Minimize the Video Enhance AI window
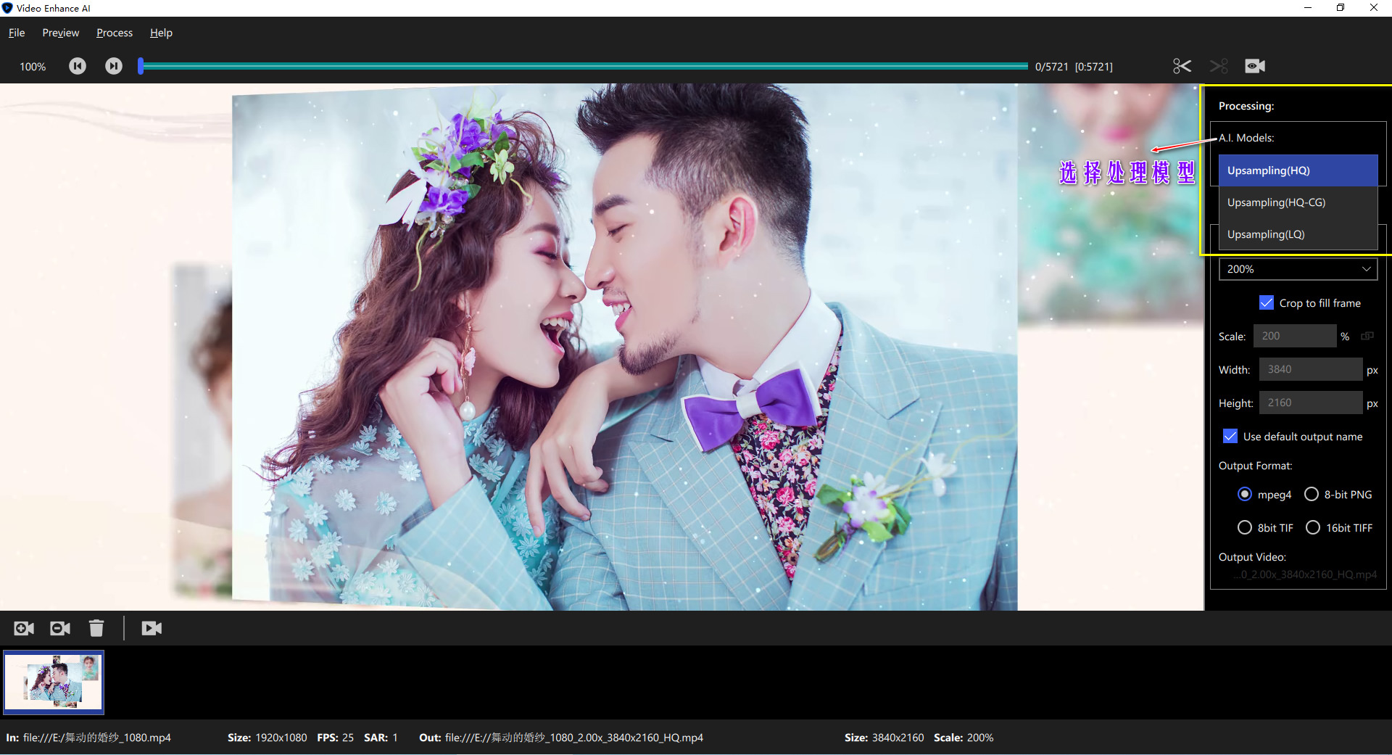The image size is (1392, 755). pyautogui.click(x=1307, y=8)
